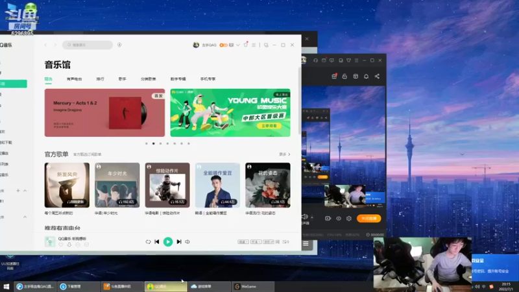Open the 花的姿态 playlist cover
Image resolution: width=519 pixels, height=292 pixels.
tap(268, 185)
